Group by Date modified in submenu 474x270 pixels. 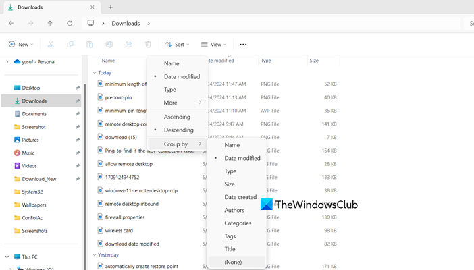[237, 158]
